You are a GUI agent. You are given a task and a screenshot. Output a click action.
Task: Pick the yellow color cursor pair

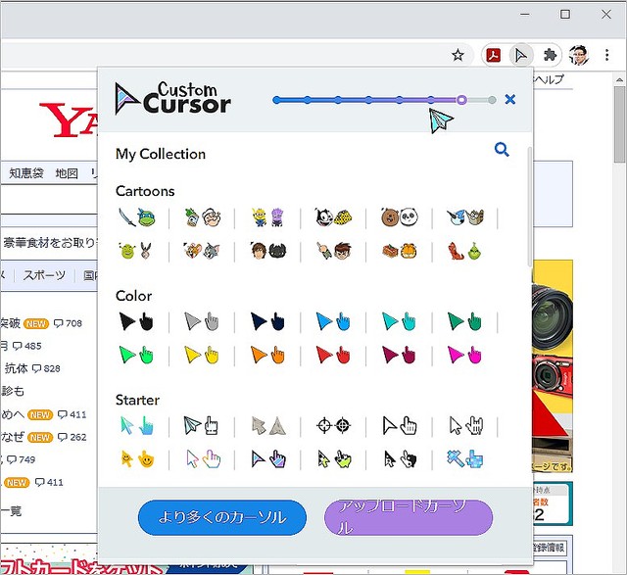pyautogui.click(x=202, y=355)
